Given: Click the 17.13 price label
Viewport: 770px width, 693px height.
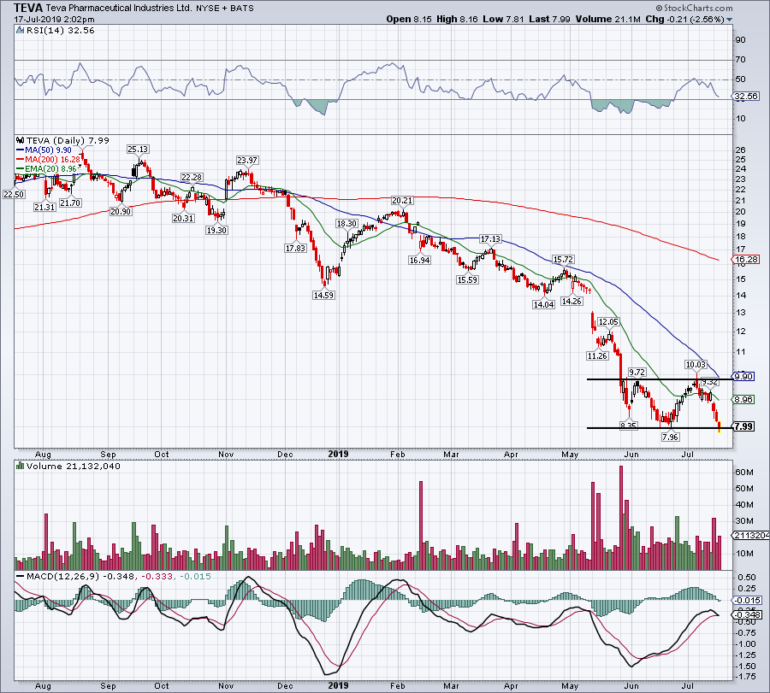Looking at the screenshot, I should [x=490, y=239].
